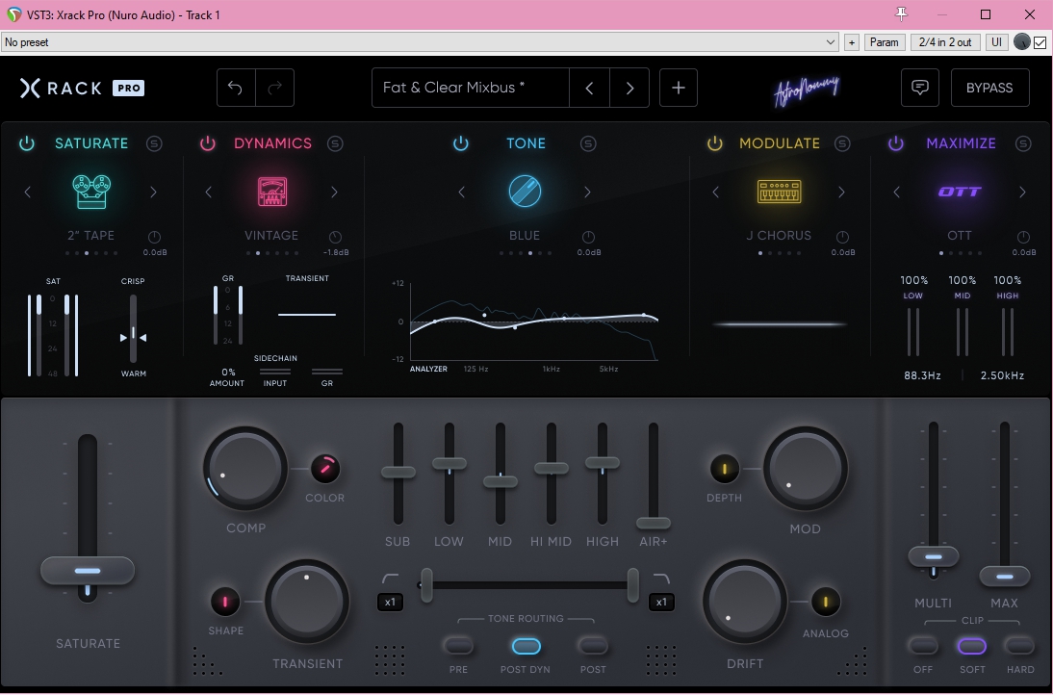The width and height of the screenshot is (1053, 695).
Task: Toggle the Maximize module power
Action: (896, 143)
